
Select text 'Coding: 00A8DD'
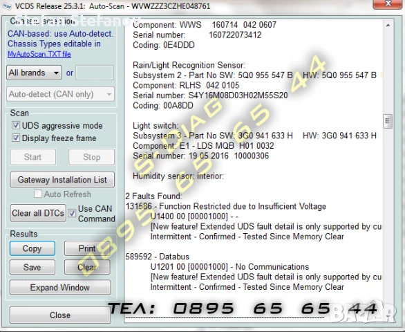[x=163, y=106]
